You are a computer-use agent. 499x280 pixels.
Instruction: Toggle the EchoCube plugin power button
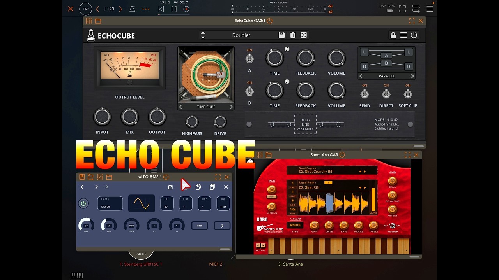pyautogui.click(x=414, y=35)
